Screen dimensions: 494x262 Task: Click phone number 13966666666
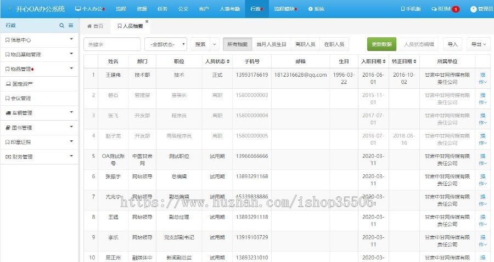pyautogui.click(x=252, y=156)
